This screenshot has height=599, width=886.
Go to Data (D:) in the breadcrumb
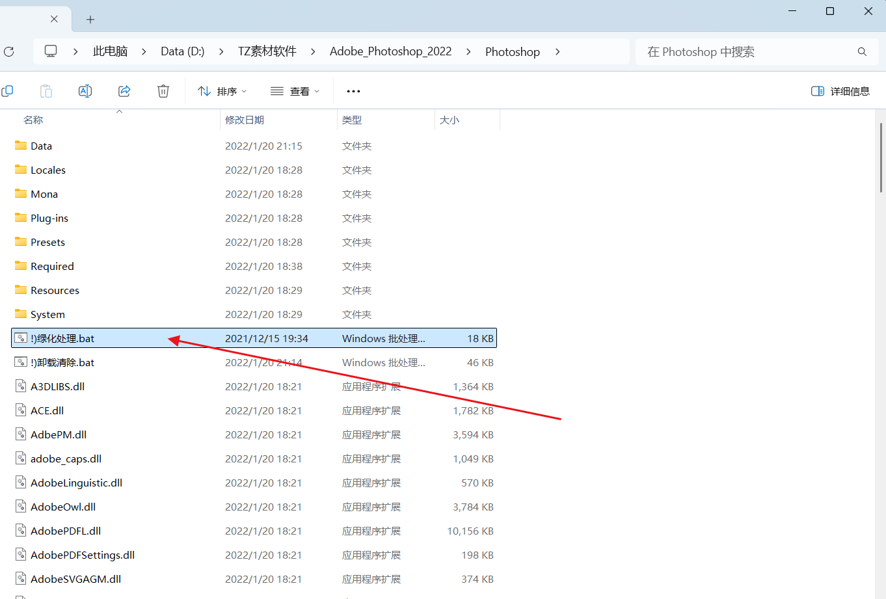click(183, 51)
